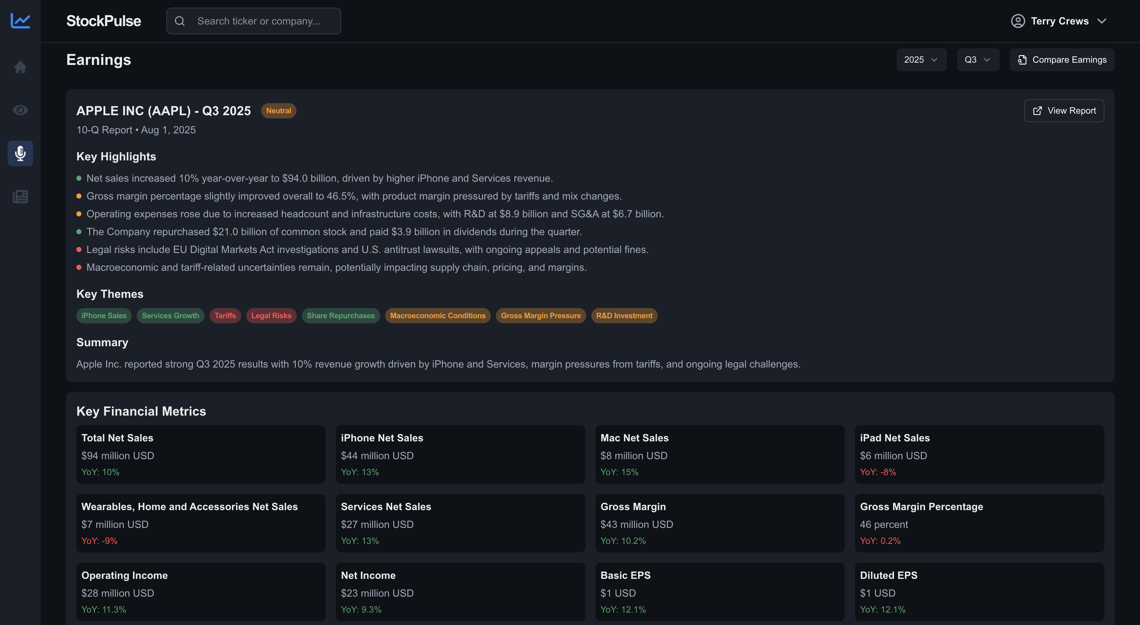The height and width of the screenshot is (625, 1140).
Task: Open the Terry Crews account menu chevron
Action: (1102, 21)
